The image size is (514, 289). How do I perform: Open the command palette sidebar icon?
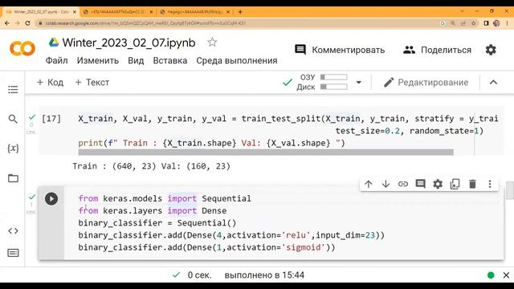pyautogui.click(x=13, y=253)
